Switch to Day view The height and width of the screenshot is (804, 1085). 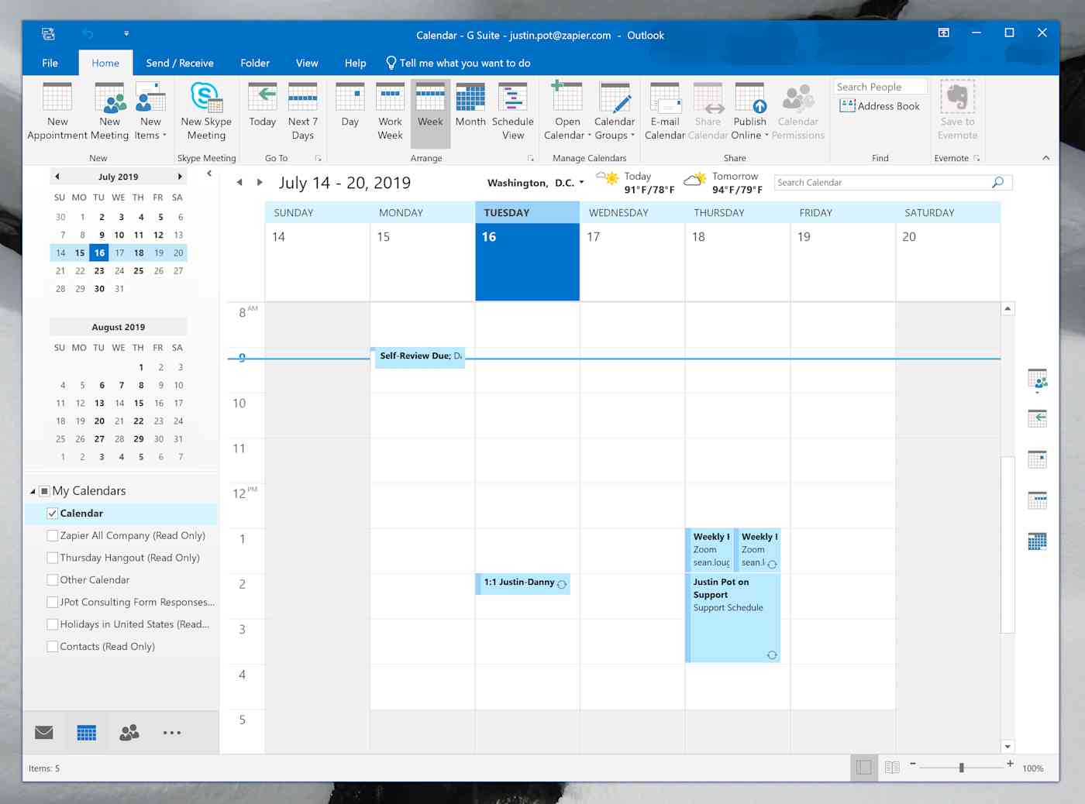[x=350, y=106]
